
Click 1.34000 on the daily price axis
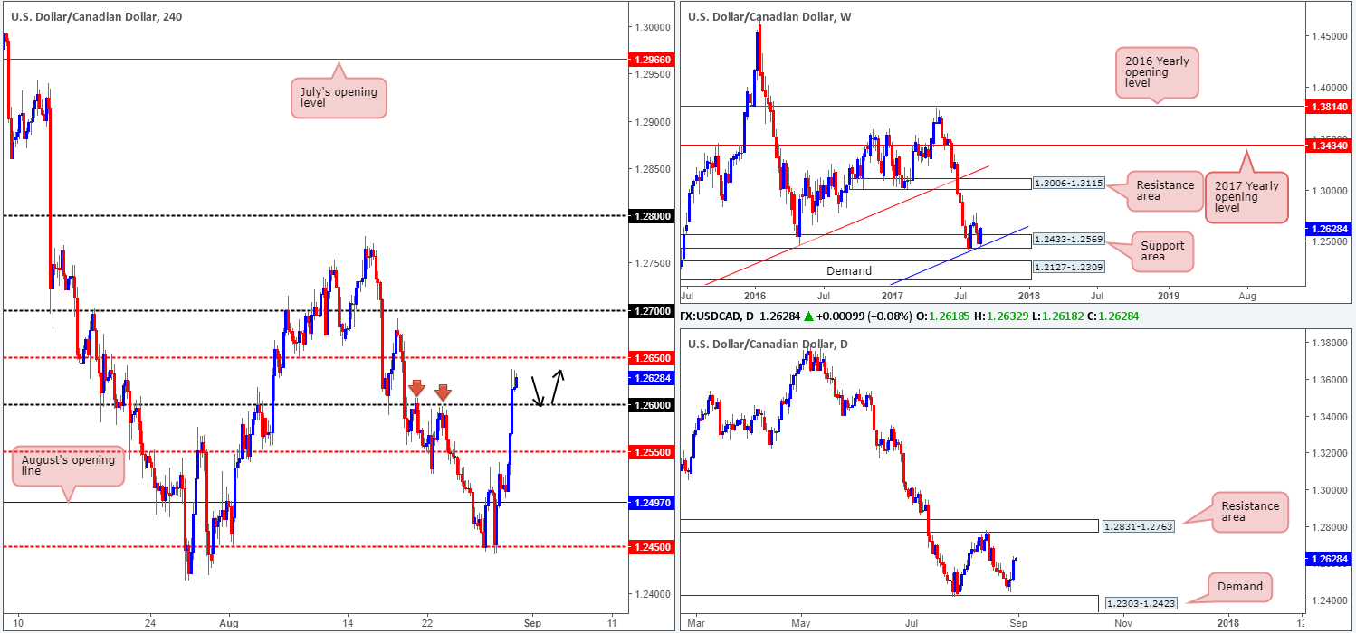1328,417
